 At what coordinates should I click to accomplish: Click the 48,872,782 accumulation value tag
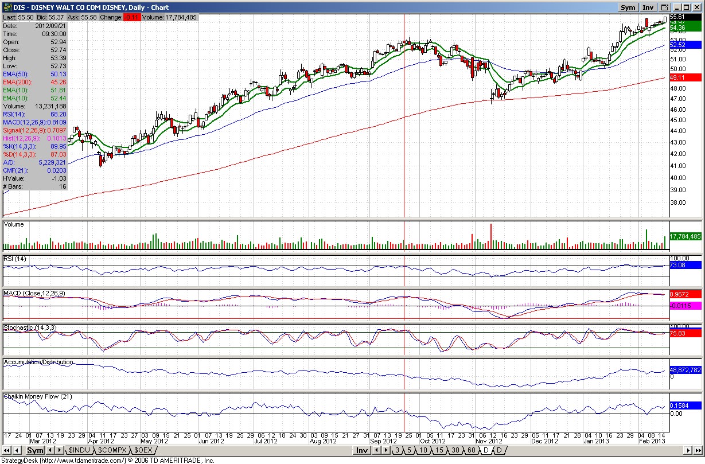point(686,371)
